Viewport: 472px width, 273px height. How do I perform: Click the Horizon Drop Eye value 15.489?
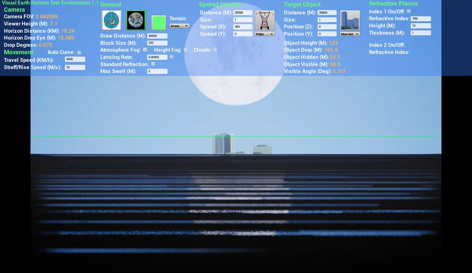66,38
